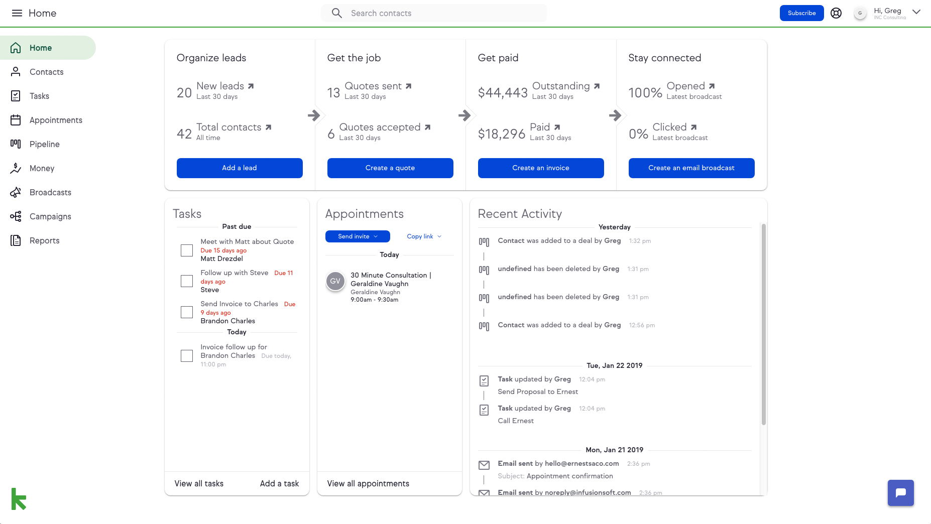Click Create an invoice button

[541, 168]
